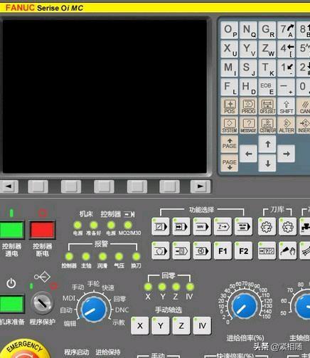This screenshot has height=358, width=310.
Task: Click the X / U address key on keypad
Action: pos(230,49)
